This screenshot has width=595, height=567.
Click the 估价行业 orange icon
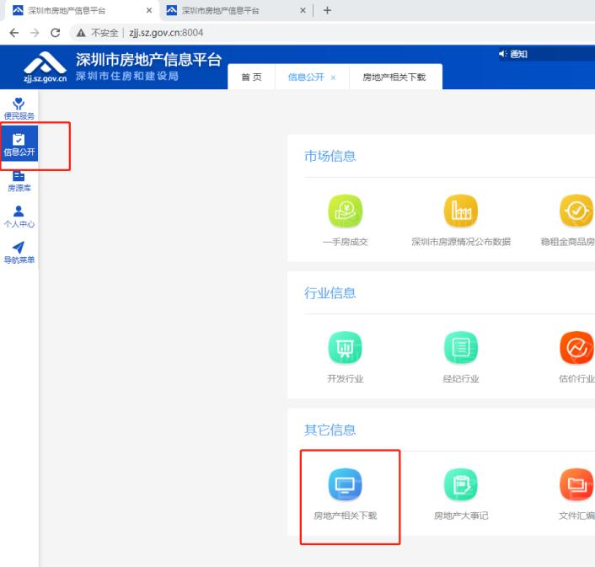click(x=576, y=348)
